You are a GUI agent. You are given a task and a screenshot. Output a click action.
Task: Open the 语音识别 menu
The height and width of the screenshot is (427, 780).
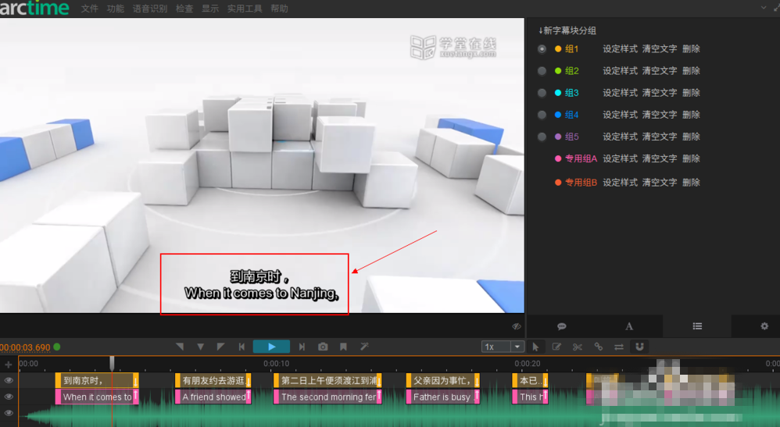(x=149, y=9)
